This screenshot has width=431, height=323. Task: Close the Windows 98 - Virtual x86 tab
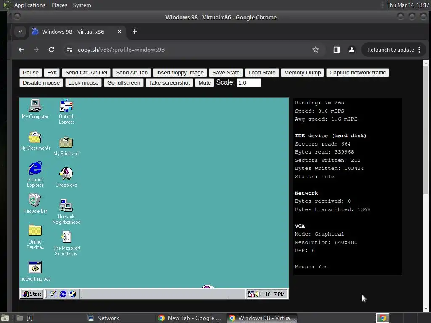click(x=119, y=32)
